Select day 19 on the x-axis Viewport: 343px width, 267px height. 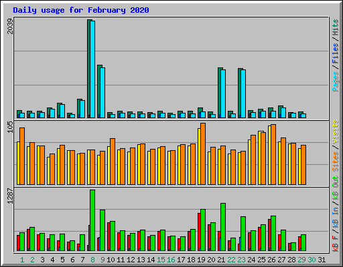tap(201, 260)
